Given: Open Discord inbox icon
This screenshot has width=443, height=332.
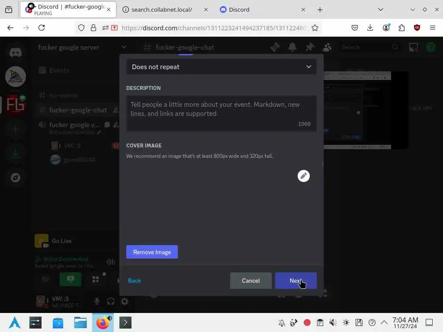Looking at the screenshot, I should [414, 47].
